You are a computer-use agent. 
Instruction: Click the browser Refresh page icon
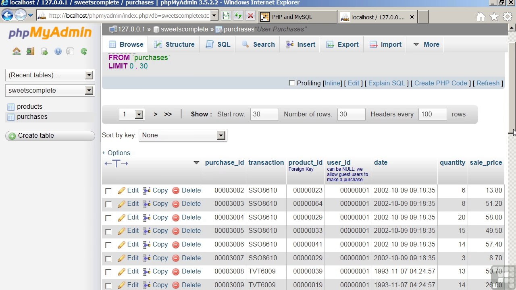pos(238,16)
